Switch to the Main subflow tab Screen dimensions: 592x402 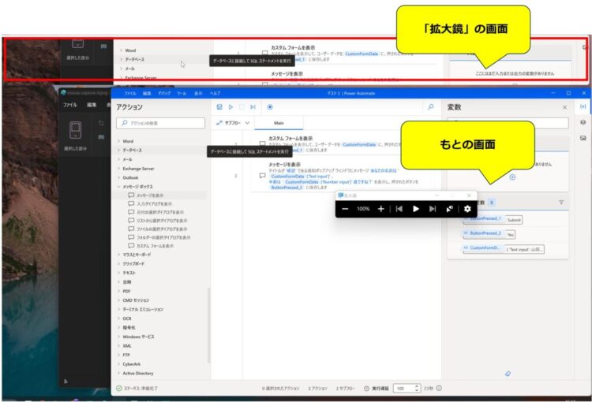coord(279,123)
